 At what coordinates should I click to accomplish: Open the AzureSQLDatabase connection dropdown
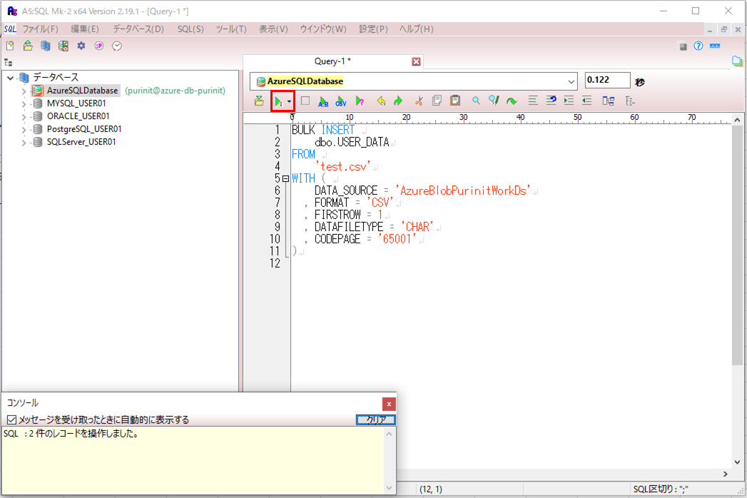coord(571,81)
